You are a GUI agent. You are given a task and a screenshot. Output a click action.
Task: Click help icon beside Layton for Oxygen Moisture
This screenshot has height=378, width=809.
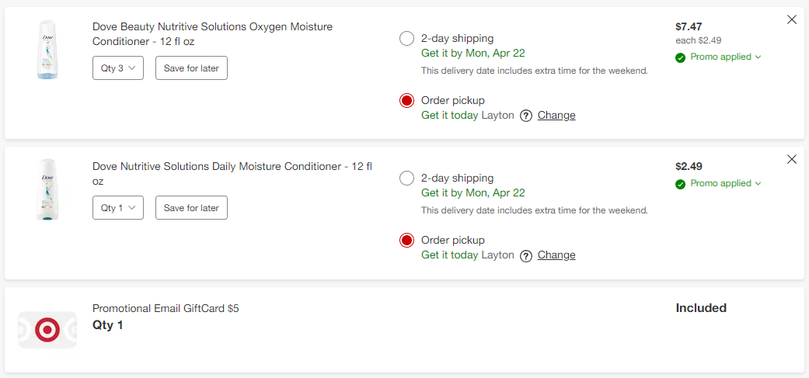point(526,116)
